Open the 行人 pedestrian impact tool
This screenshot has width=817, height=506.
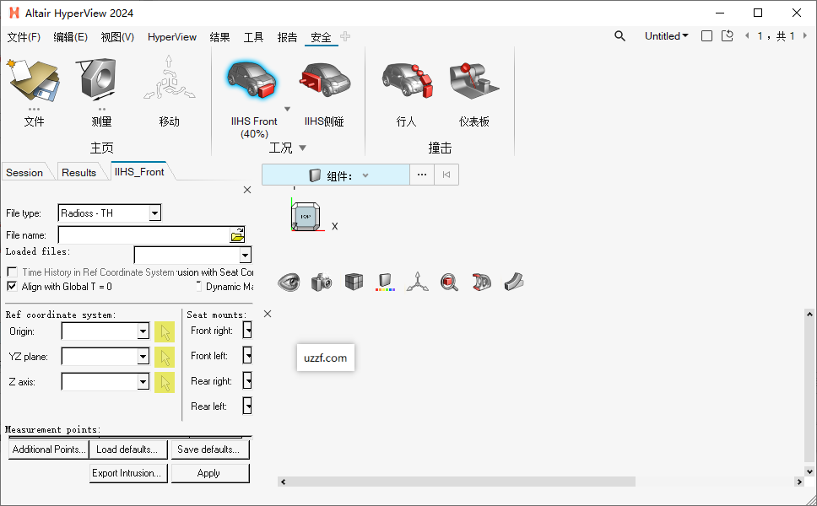coord(406,80)
